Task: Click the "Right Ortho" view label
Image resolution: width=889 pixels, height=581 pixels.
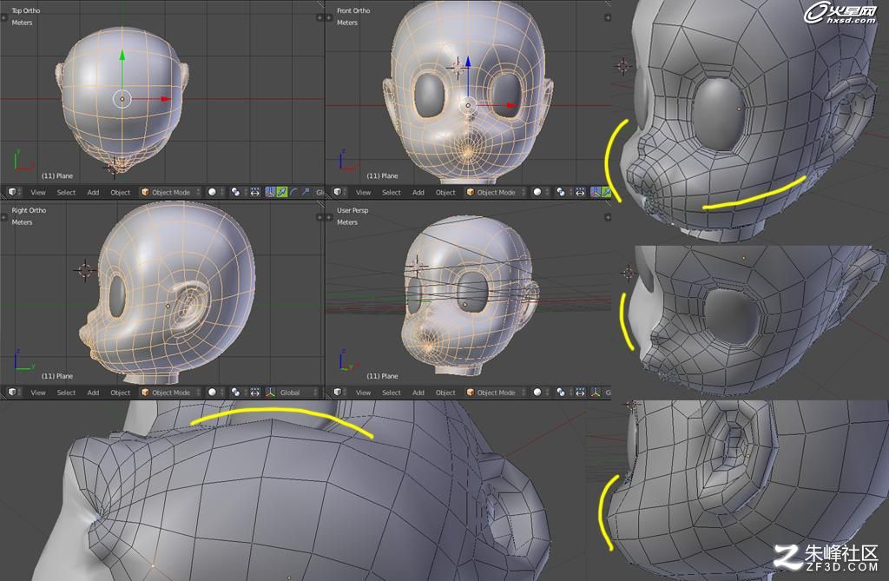Action: coord(29,210)
